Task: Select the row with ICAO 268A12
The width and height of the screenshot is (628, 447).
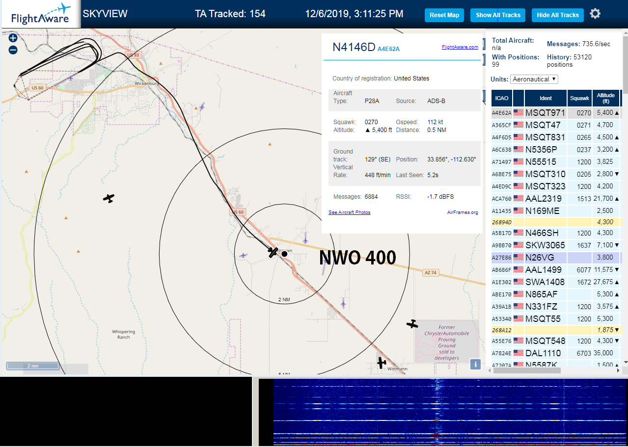Action: (556, 330)
